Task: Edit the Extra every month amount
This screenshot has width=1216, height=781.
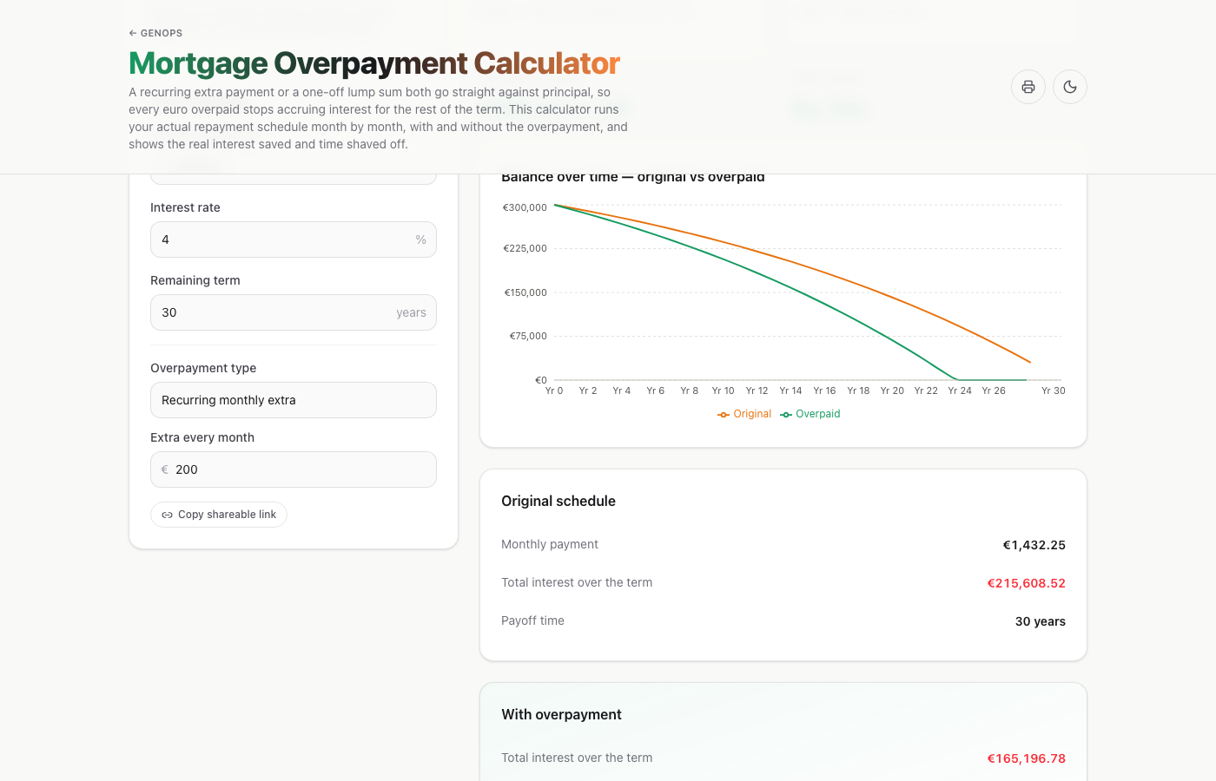Action: point(294,469)
